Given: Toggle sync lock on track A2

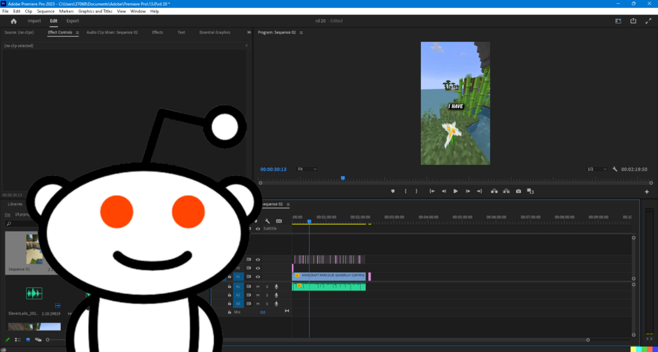Looking at the screenshot, I should (249, 295).
